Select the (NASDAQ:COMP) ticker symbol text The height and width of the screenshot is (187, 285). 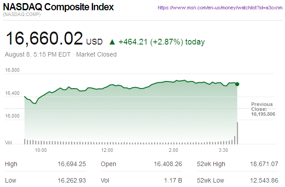[22, 16]
